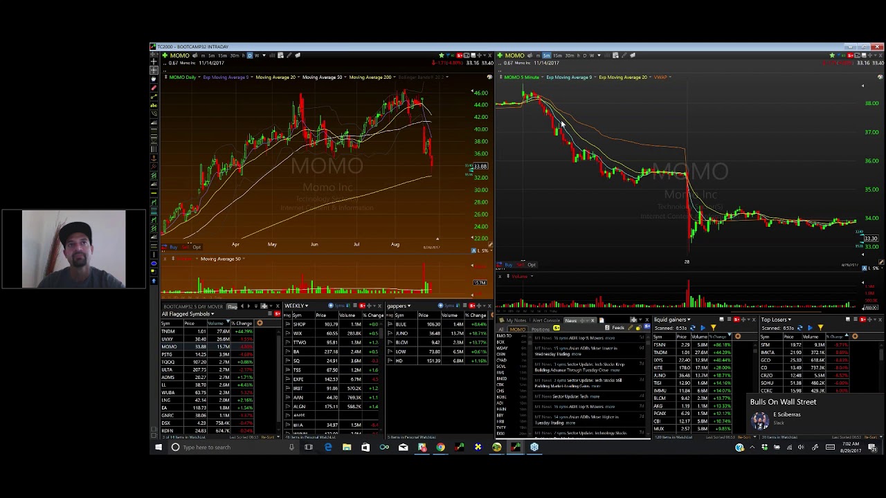This screenshot has height=498, width=886.
Task: Click the blue plus add symbol icon in gappers panel
Action: tap(440, 306)
